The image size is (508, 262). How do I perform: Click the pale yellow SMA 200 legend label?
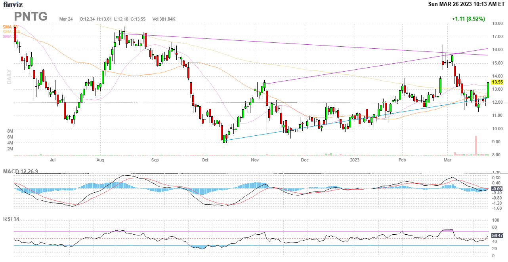click(x=10, y=32)
